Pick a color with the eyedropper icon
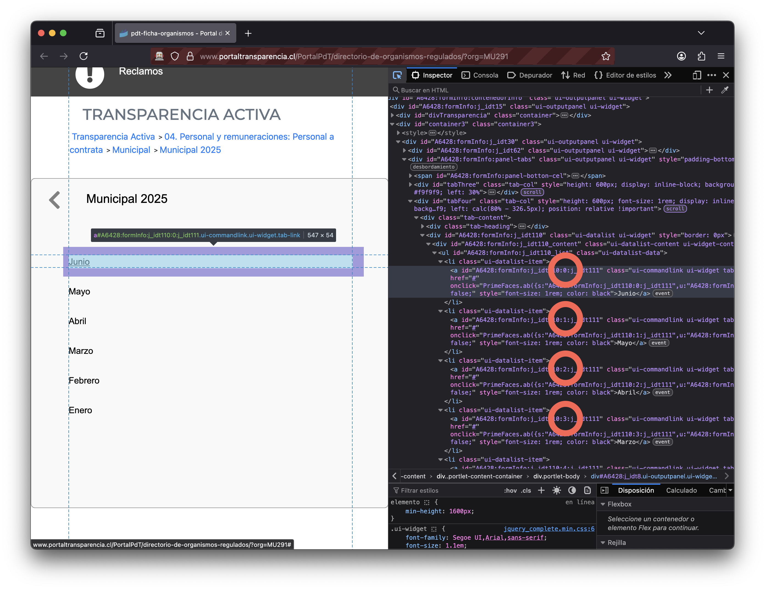 [x=725, y=90]
